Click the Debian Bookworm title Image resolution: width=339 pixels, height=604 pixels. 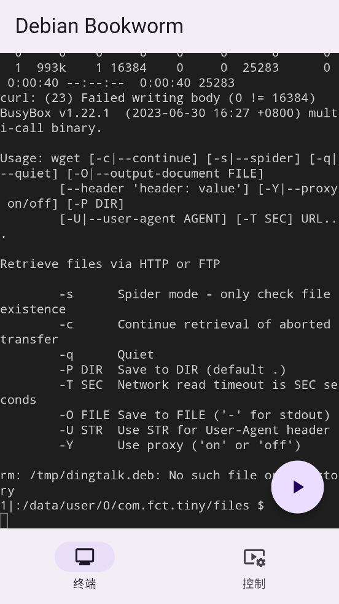coord(99,26)
